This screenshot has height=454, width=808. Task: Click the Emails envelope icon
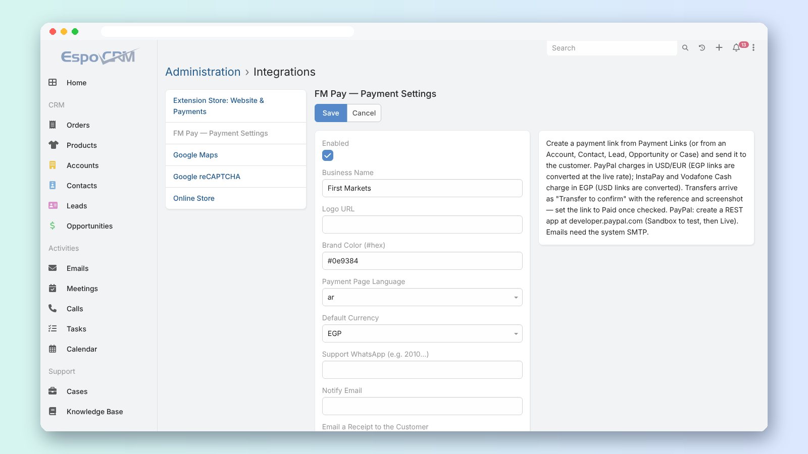click(53, 268)
